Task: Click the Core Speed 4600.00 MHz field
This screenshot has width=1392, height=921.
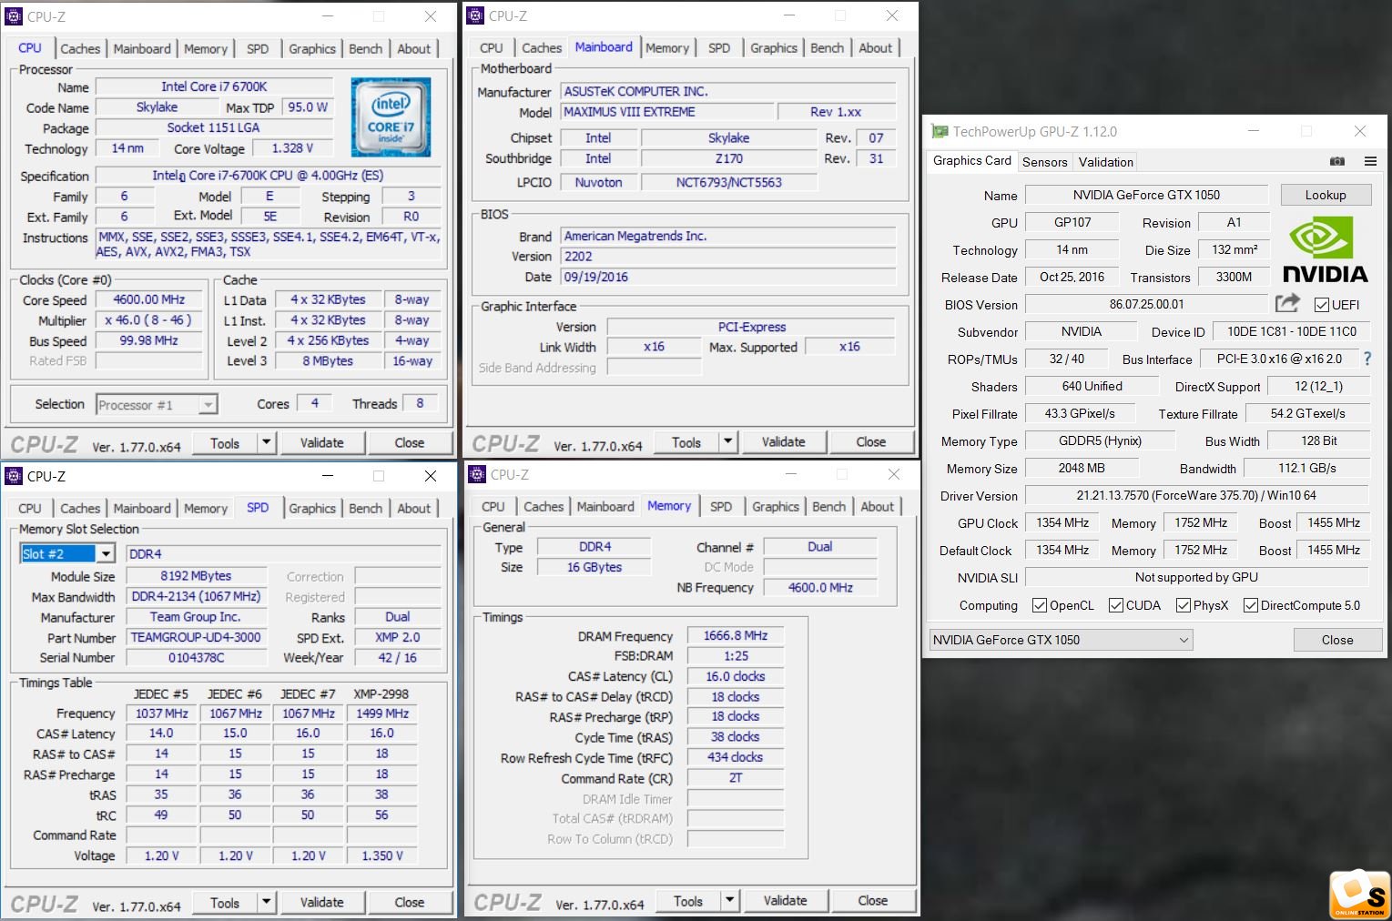Action: coord(148,299)
